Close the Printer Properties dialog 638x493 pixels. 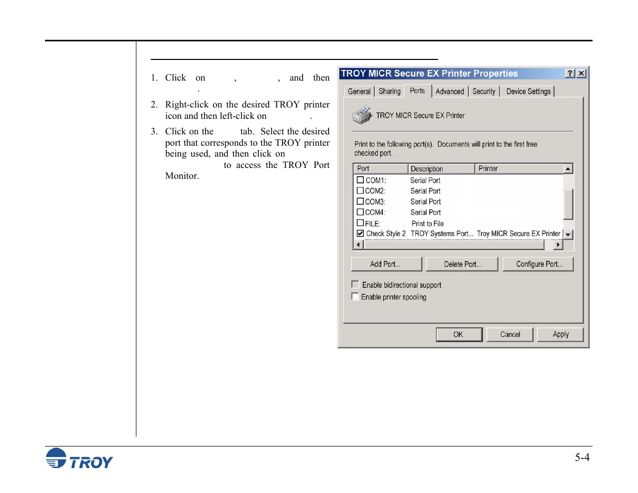click(581, 73)
